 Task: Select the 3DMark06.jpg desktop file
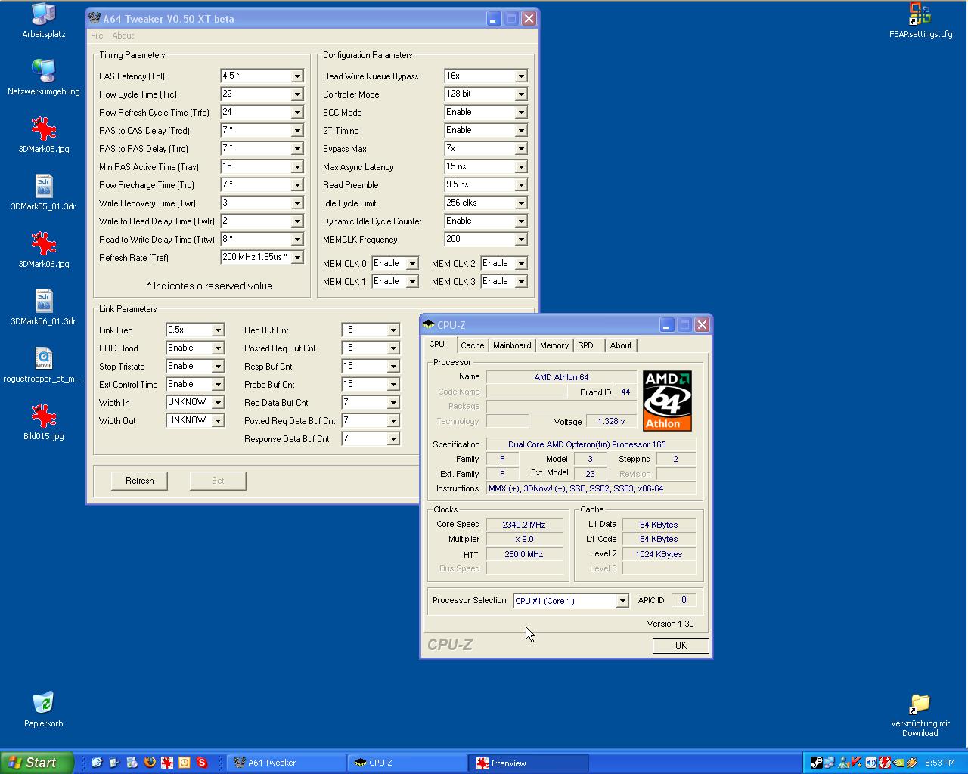(43, 244)
